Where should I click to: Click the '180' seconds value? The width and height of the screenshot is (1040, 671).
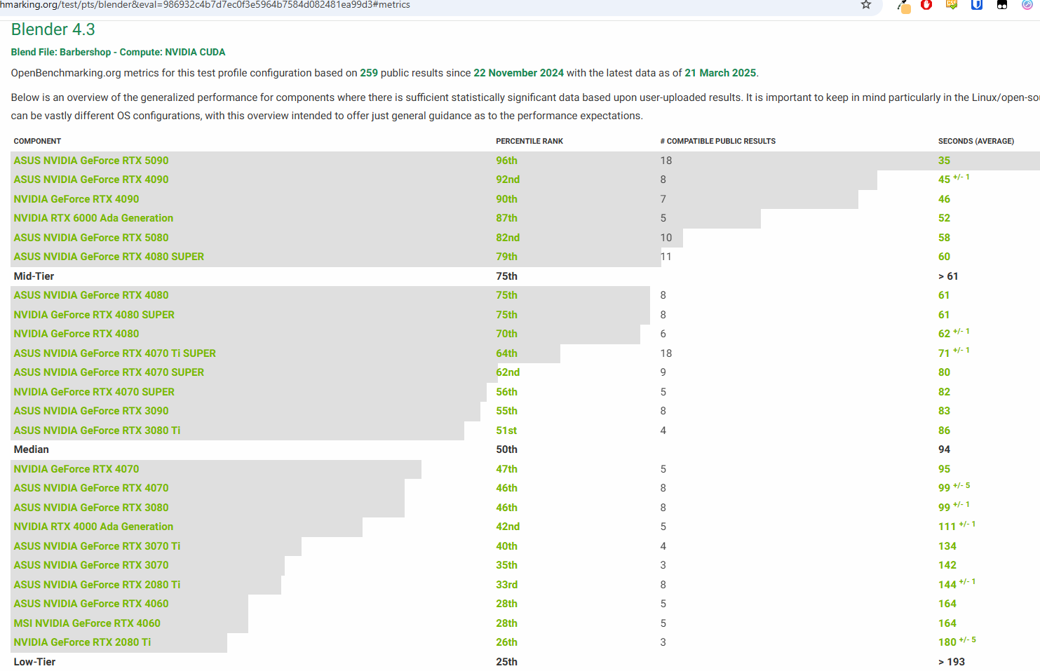tap(947, 642)
